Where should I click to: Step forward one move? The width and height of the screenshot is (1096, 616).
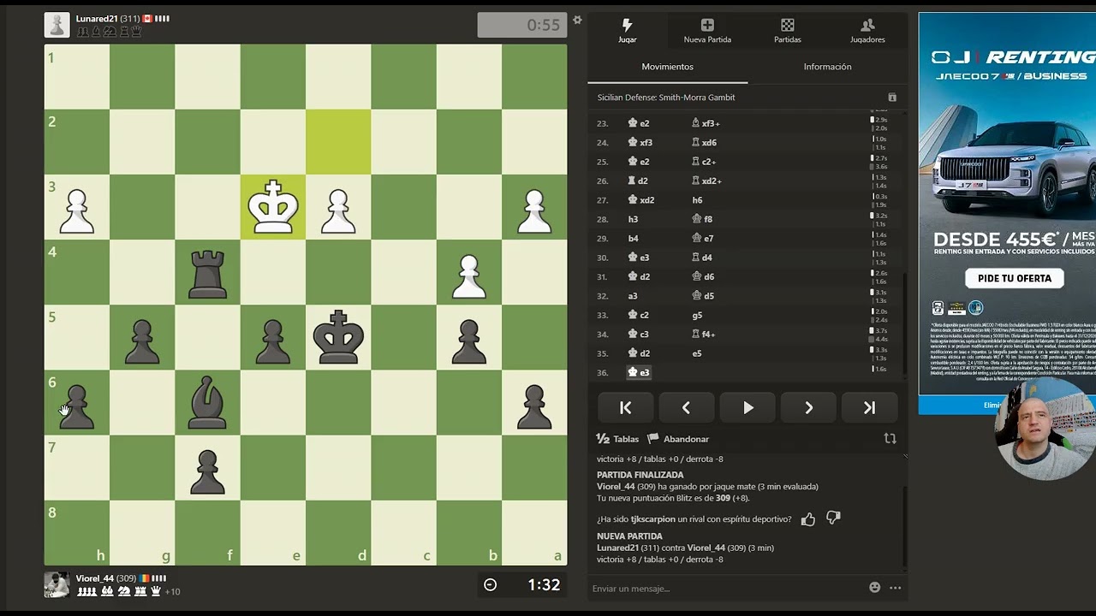[x=808, y=408]
